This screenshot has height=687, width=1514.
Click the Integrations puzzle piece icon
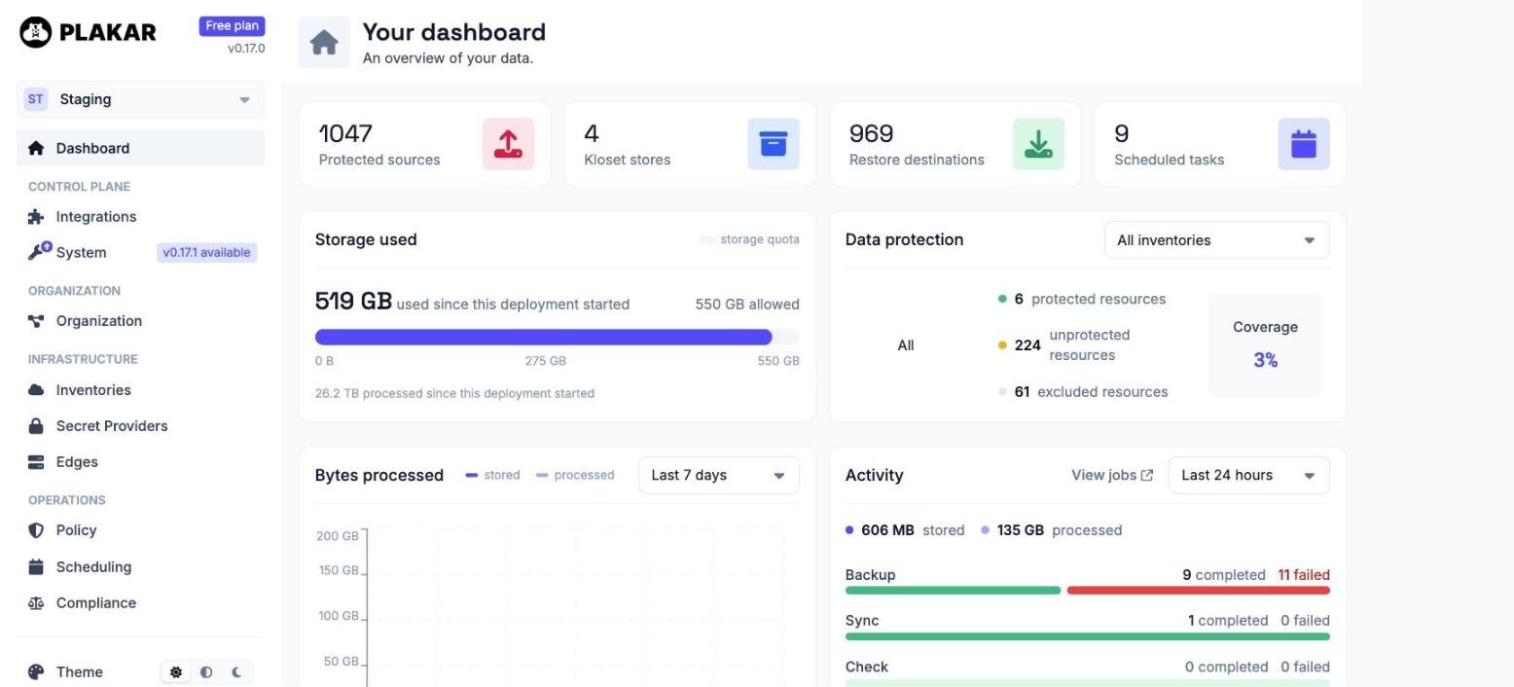[36, 217]
